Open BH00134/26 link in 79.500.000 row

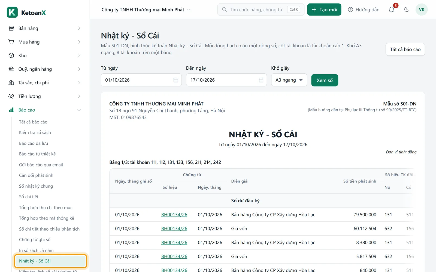(x=174, y=215)
